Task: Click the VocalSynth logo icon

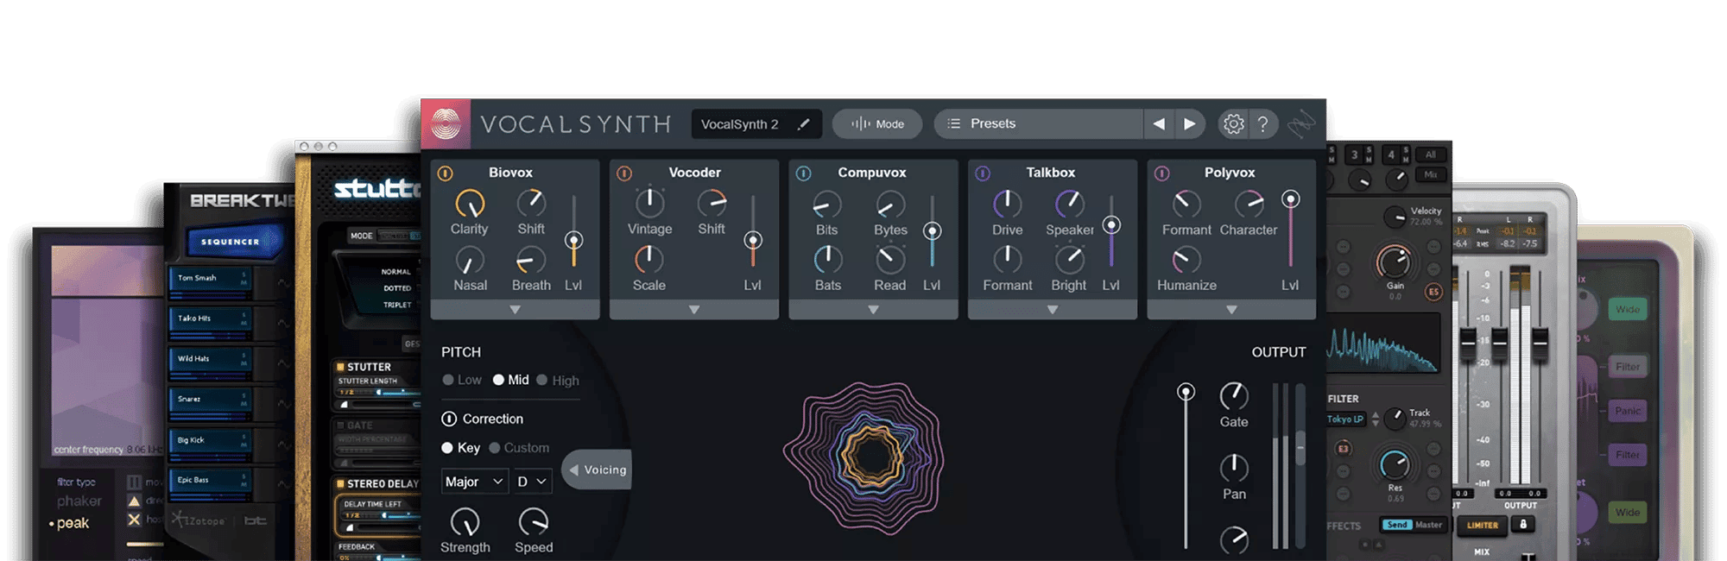Action: (x=446, y=124)
